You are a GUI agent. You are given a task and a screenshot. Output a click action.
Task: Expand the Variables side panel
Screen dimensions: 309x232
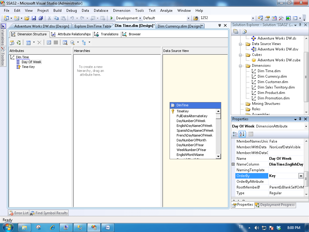point(3,35)
